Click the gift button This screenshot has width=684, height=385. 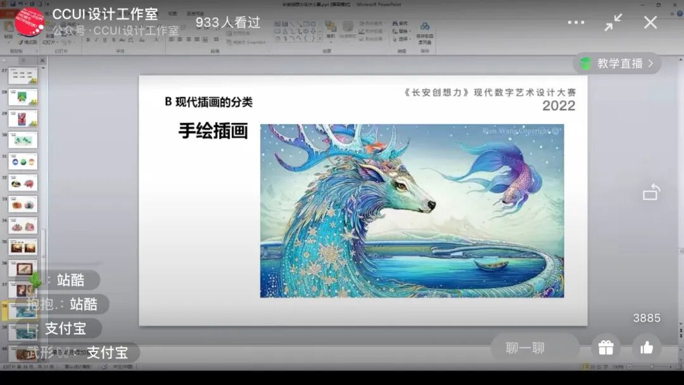[x=605, y=347]
